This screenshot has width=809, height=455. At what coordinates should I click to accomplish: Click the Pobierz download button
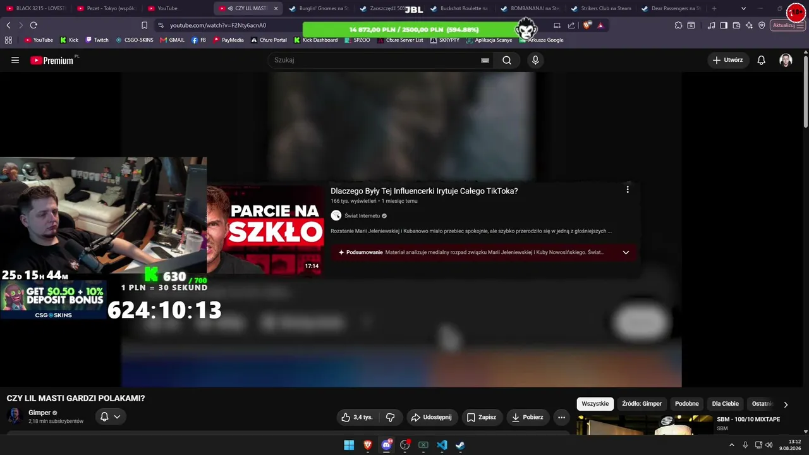pos(527,417)
